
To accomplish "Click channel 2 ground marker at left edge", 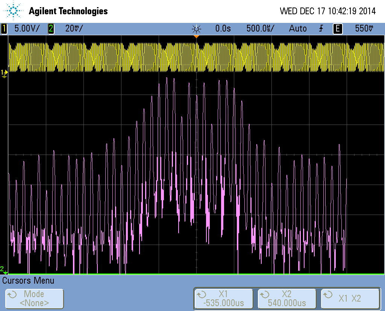I will pos(3,270).
